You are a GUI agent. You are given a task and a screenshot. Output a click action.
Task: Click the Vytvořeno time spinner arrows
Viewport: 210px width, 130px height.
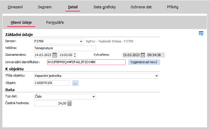coord(163,55)
